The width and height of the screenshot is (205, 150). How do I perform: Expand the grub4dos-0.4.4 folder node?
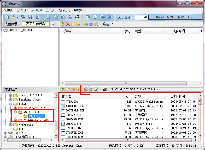pos(15,108)
